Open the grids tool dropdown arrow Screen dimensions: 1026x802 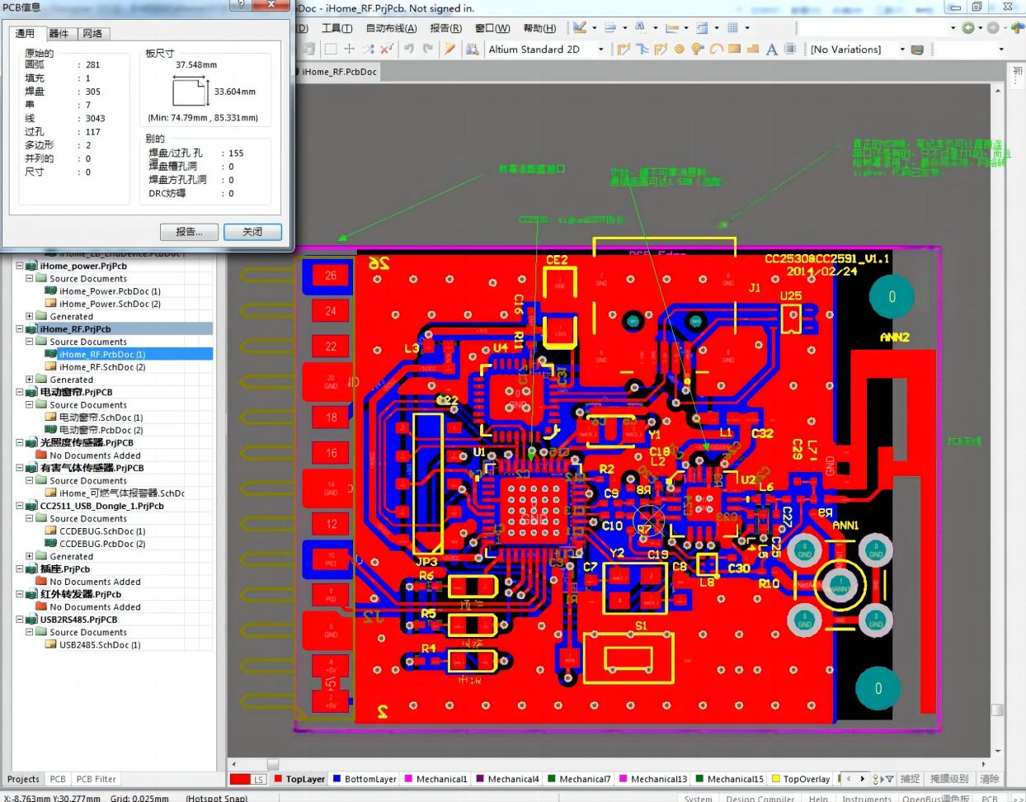click(747, 27)
